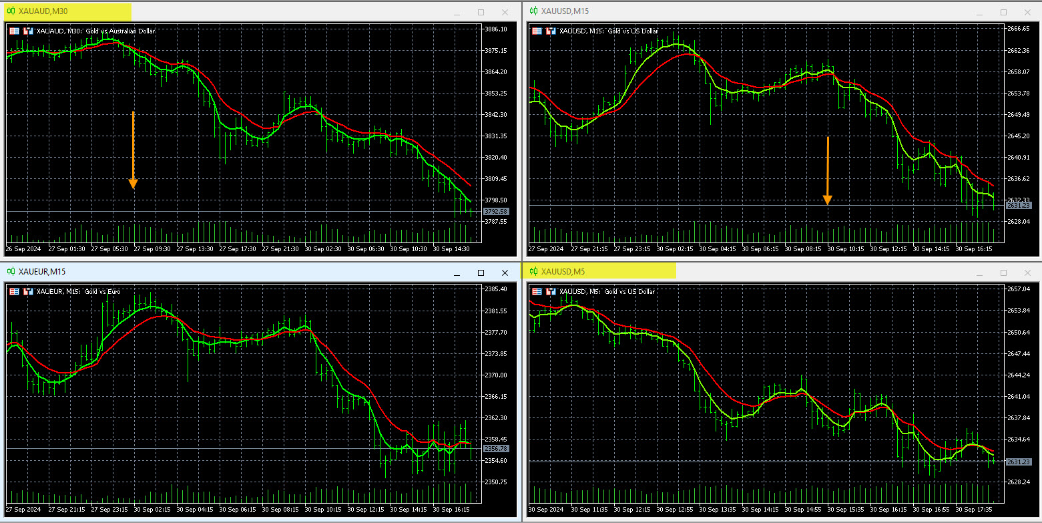Show one-click trading panel on XAUUSD M15 chart
1042x523 pixels.
537,31
